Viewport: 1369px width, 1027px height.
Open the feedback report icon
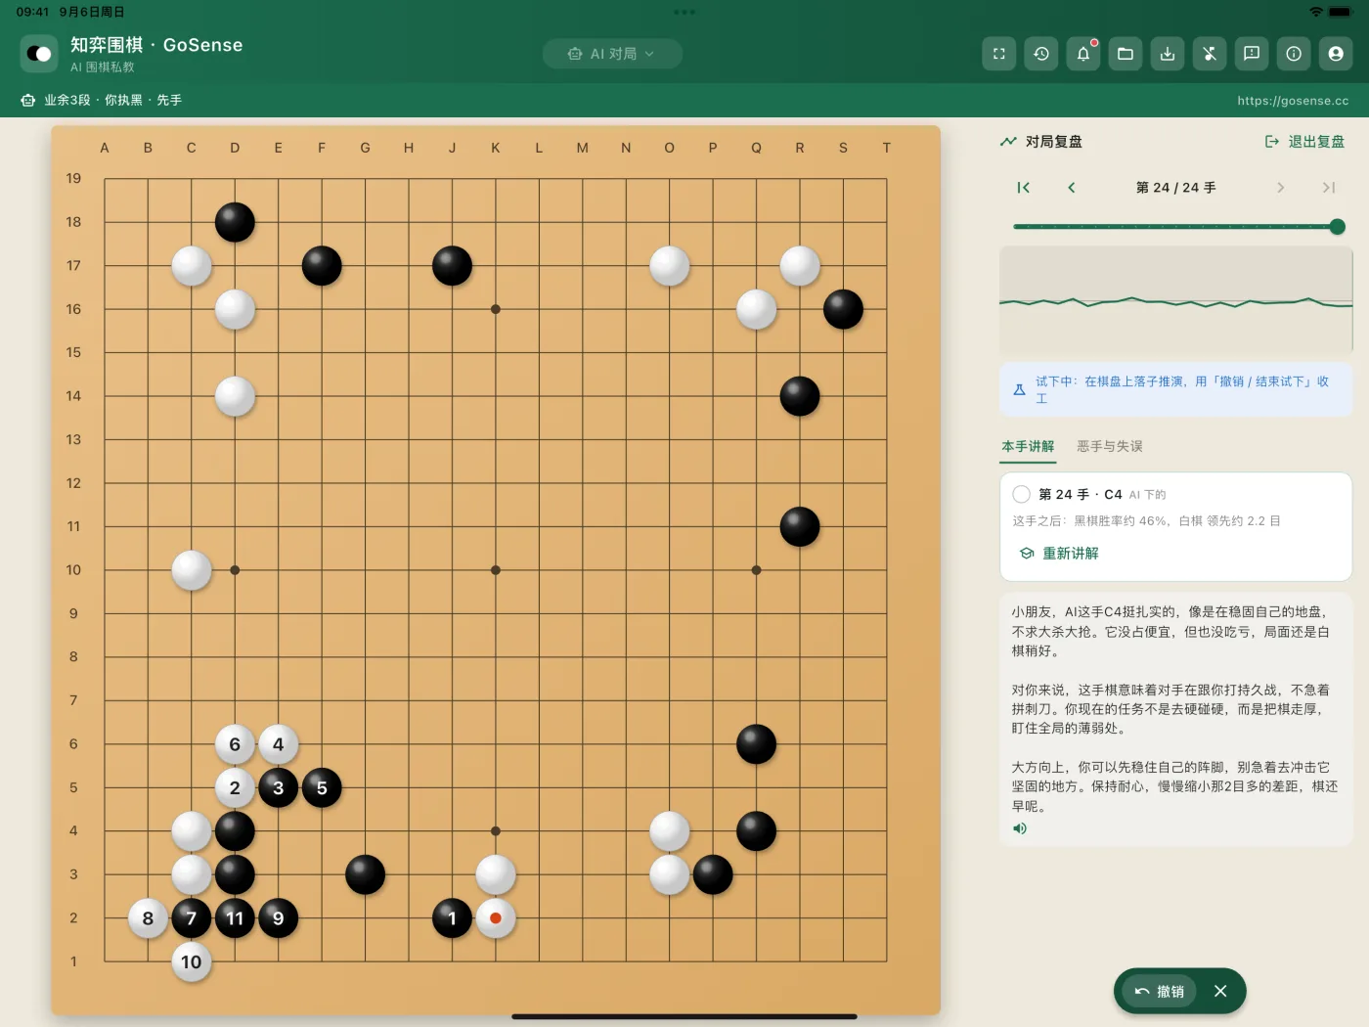(x=1252, y=54)
